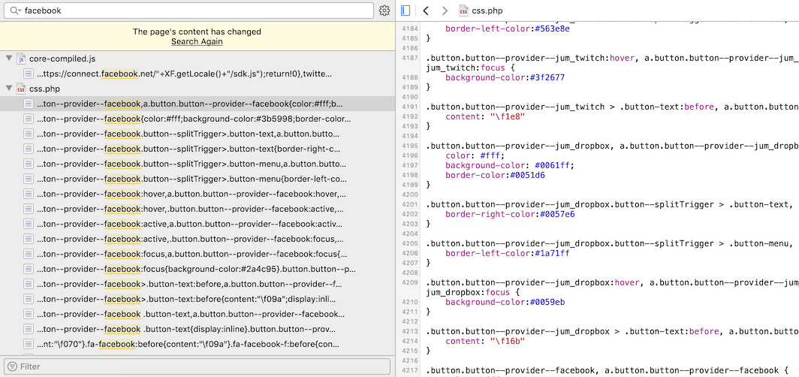Click the css.php label in path bar
The image size is (799, 377).
487,11
